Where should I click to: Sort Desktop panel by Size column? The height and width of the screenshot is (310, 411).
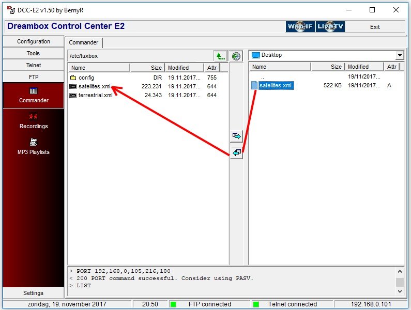click(328, 67)
